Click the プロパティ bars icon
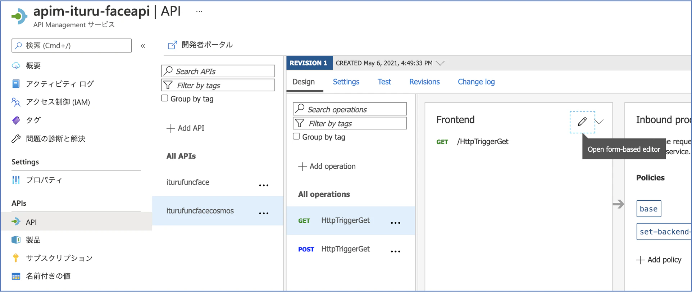The width and height of the screenshot is (692, 292). tap(16, 180)
